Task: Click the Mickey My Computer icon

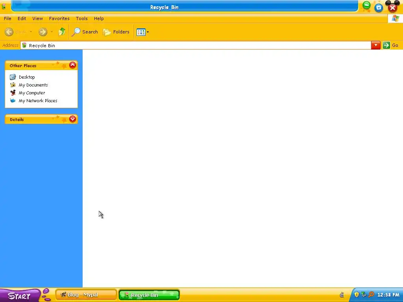Action: point(13,93)
